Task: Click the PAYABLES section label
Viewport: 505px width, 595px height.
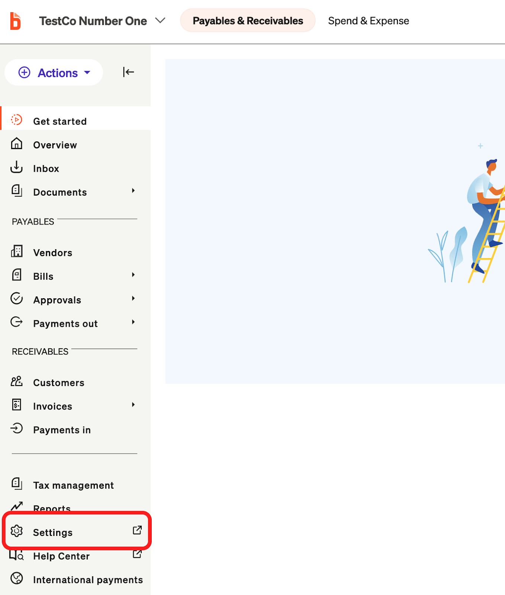Action: pyautogui.click(x=33, y=222)
